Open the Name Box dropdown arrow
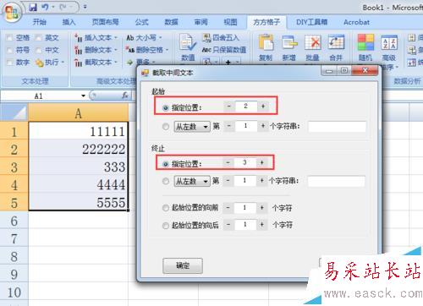This screenshot has width=423, height=306. point(83,96)
